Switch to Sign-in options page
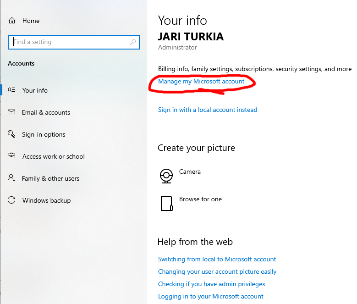Viewport: 357px width, 304px height. (44, 134)
